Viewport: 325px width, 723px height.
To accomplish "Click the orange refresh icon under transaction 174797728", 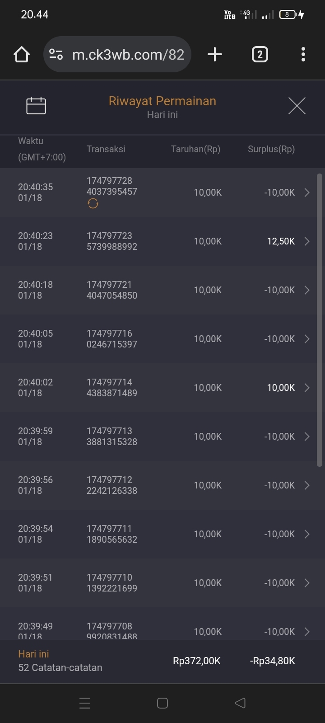I will (93, 204).
